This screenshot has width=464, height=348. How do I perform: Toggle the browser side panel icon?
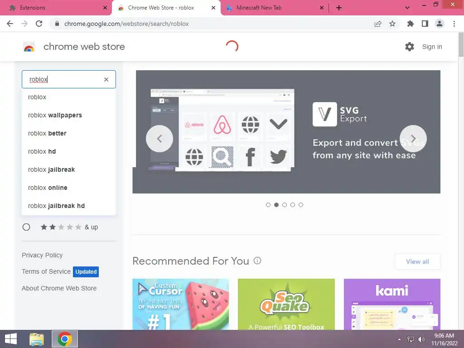tap(425, 24)
